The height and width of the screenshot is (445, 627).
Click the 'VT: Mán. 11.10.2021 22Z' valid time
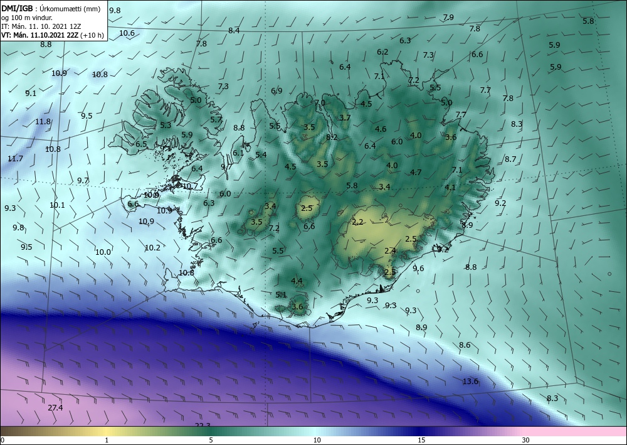pyautogui.click(x=40, y=35)
